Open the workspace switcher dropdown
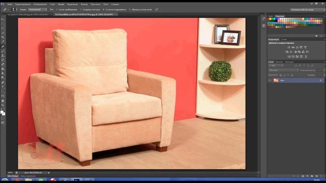 point(307,10)
